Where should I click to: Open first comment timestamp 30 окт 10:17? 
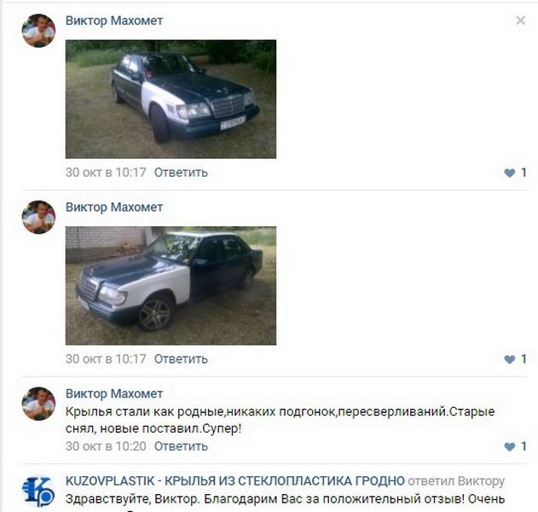(x=106, y=172)
